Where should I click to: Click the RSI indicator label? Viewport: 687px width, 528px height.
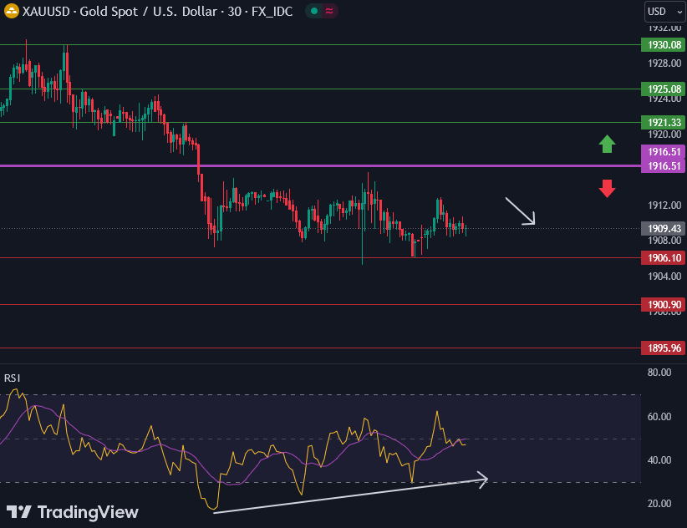(12, 378)
